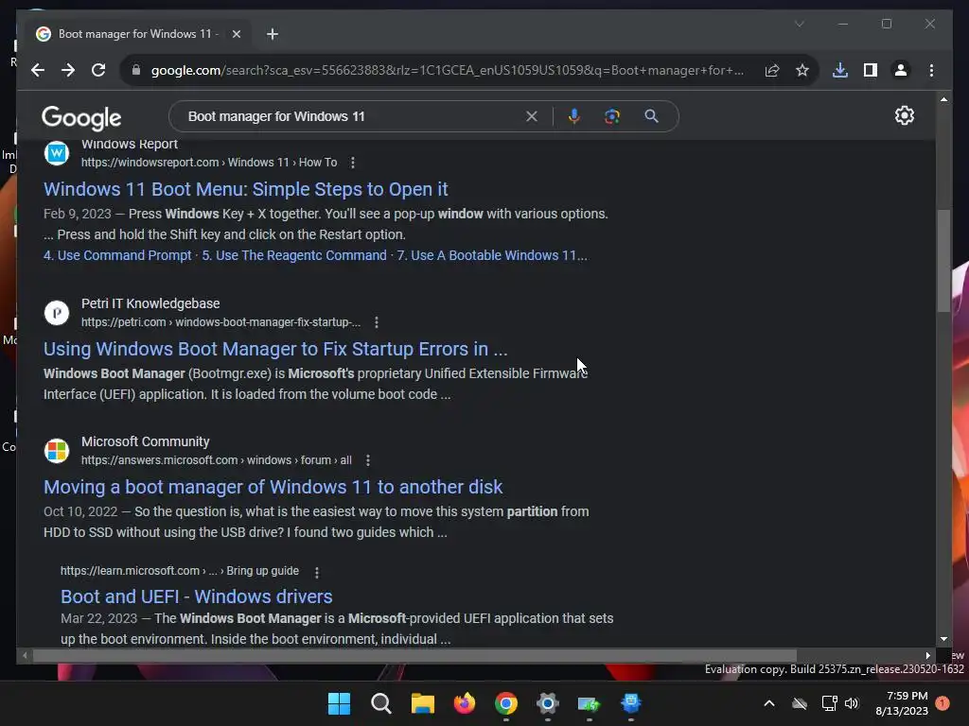Click the answers.microsoft.com breadcrumb URL
The height and width of the screenshot is (726, 969).
tap(217, 460)
